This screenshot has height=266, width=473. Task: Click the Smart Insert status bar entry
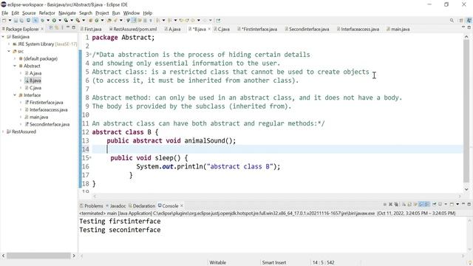pyautogui.click(x=274, y=262)
